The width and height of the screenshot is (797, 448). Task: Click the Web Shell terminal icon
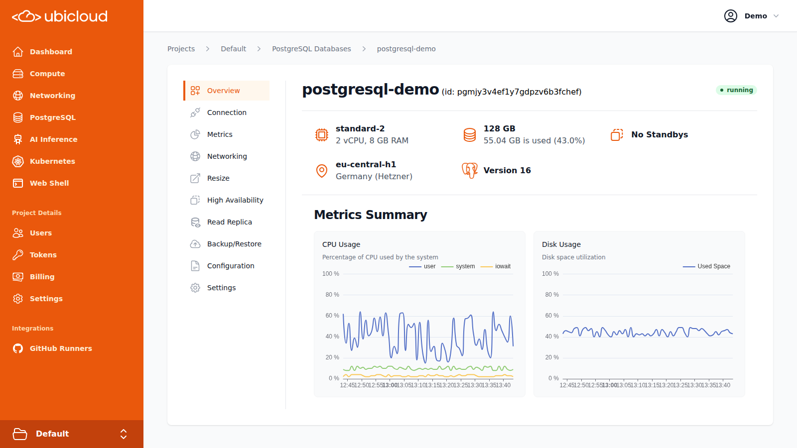[18, 183]
